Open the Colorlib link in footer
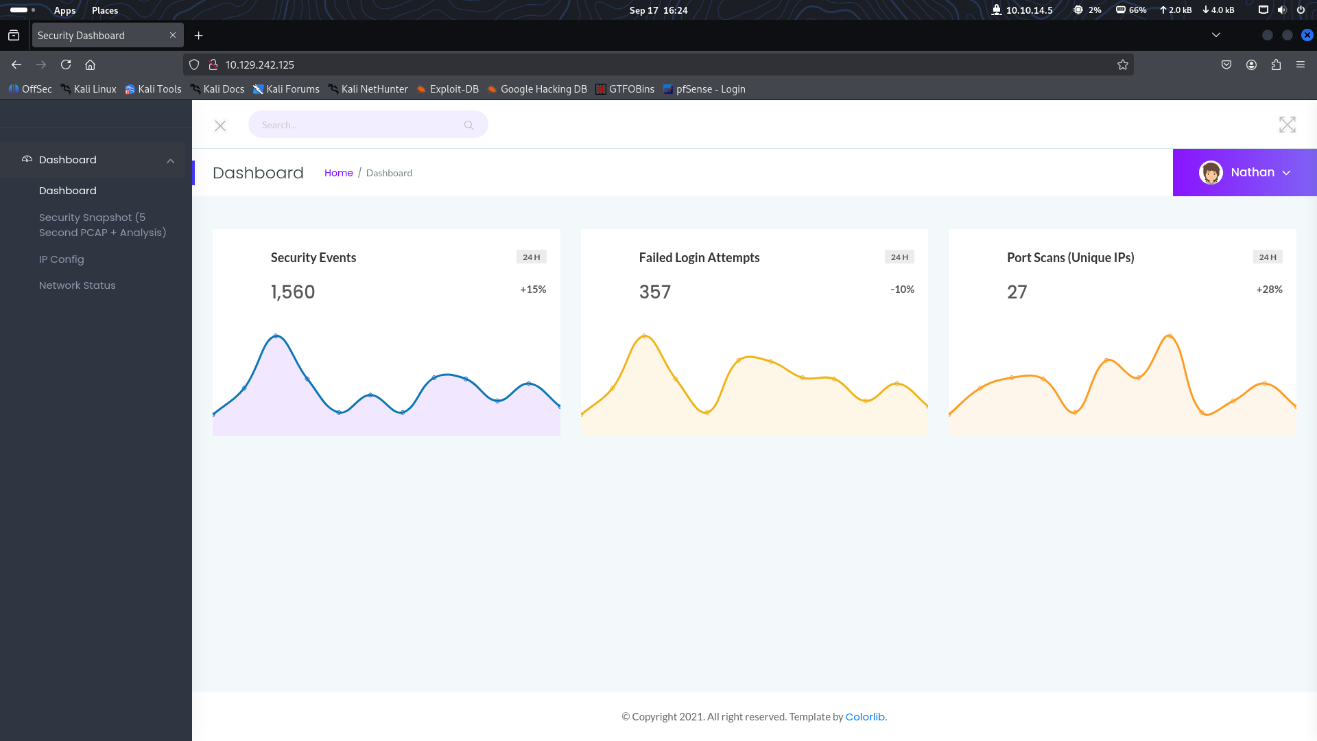1317x741 pixels. [864, 716]
